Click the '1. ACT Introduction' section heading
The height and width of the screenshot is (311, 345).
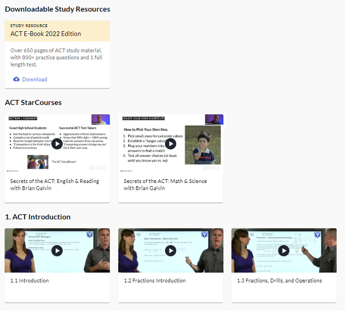tap(37, 217)
